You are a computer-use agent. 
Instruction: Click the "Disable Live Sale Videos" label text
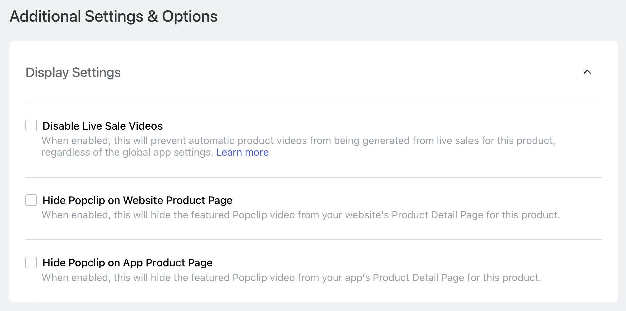[103, 126]
